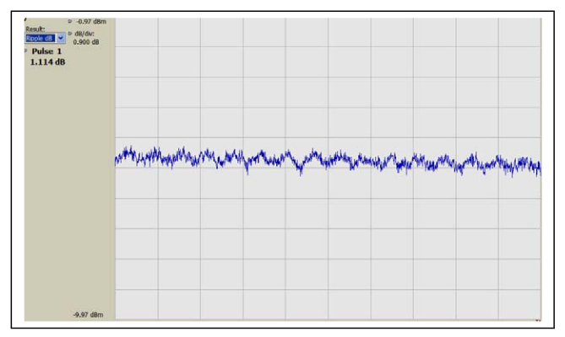Screen dimensions: 565x337
Task: Click the 1.114 dB ripple readout
Action: 47,62
